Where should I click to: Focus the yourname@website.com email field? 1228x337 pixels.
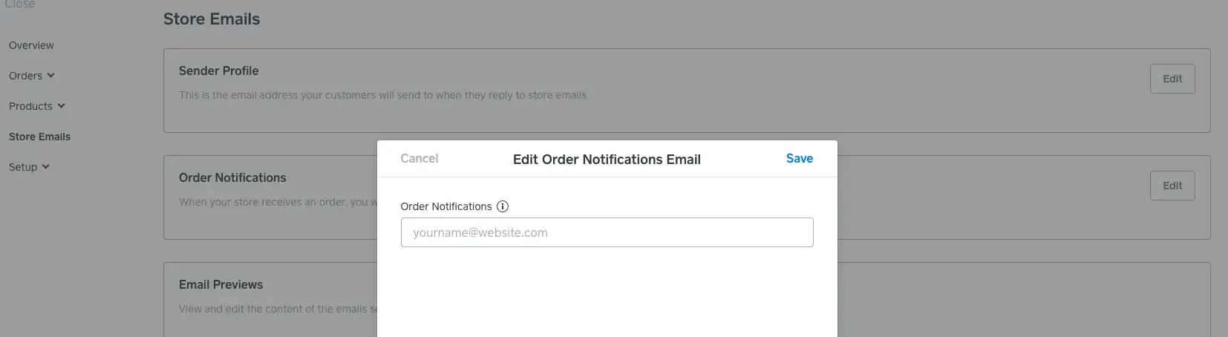(607, 232)
